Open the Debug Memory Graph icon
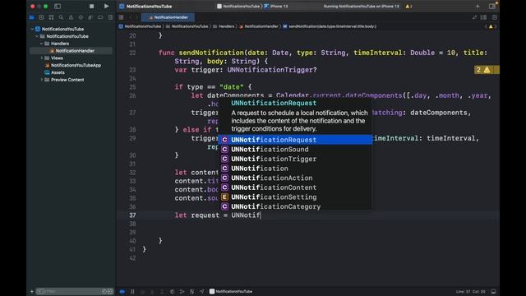This screenshot has height=296, width=526. (x=182, y=292)
